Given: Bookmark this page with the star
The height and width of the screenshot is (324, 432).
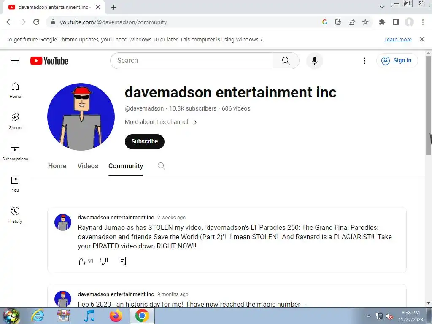Looking at the screenshot, I should pos(365,22).
